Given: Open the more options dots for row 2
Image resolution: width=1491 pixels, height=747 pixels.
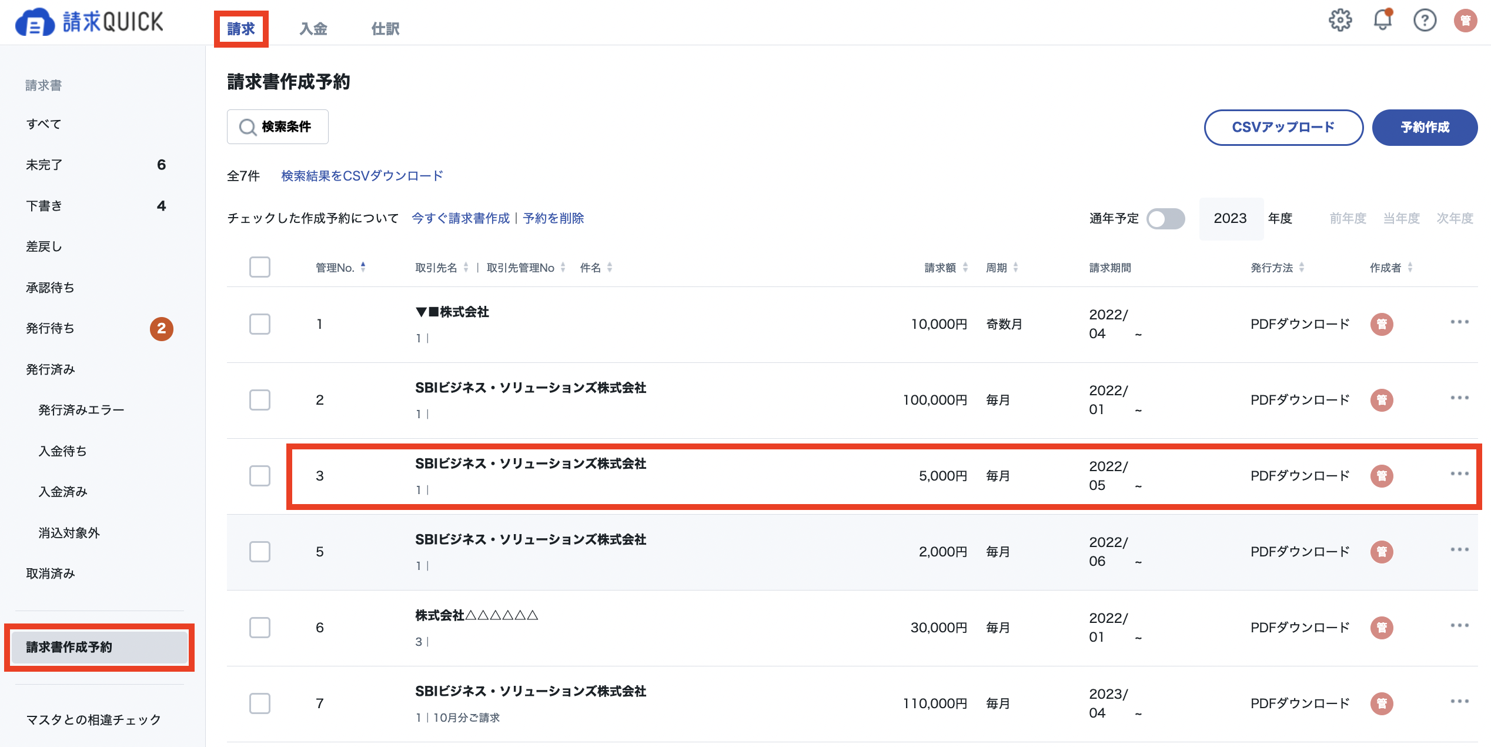Looking at the screenshot, I should click(1459, 398).
